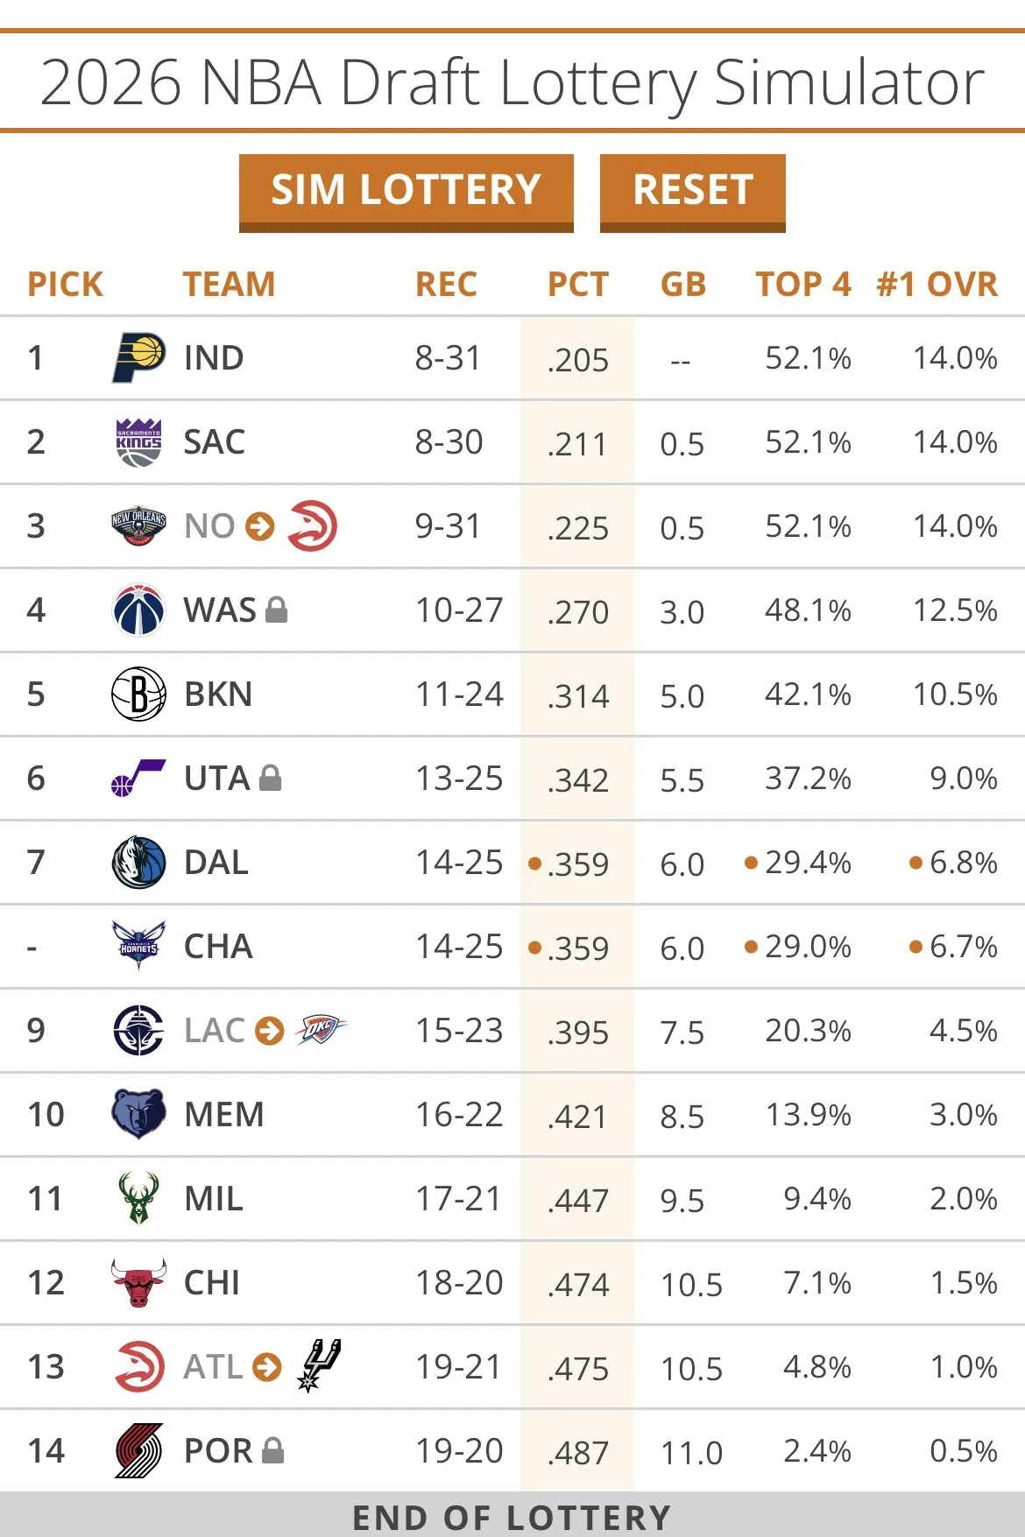
Task: Select the PCT column header
Action: tap(578, 285)
